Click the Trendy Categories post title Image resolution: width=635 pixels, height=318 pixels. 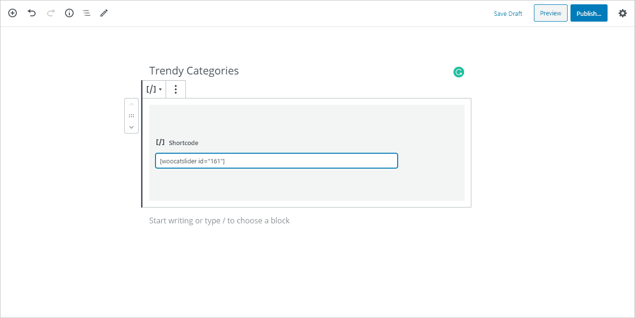[x=194, y=71]
